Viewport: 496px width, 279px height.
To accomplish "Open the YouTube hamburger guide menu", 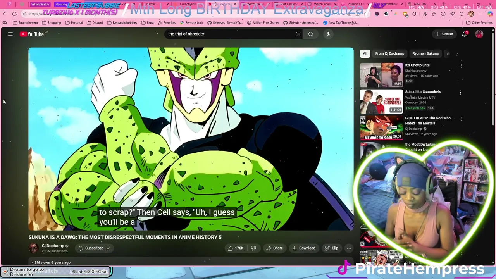I will (10, 34).
